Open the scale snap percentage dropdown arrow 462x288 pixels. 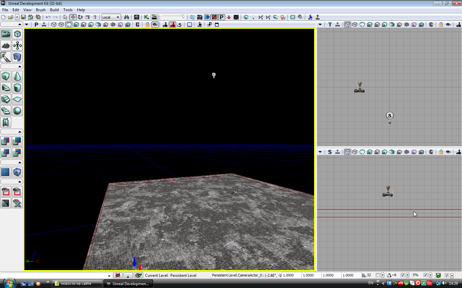[x=431, y=275]
